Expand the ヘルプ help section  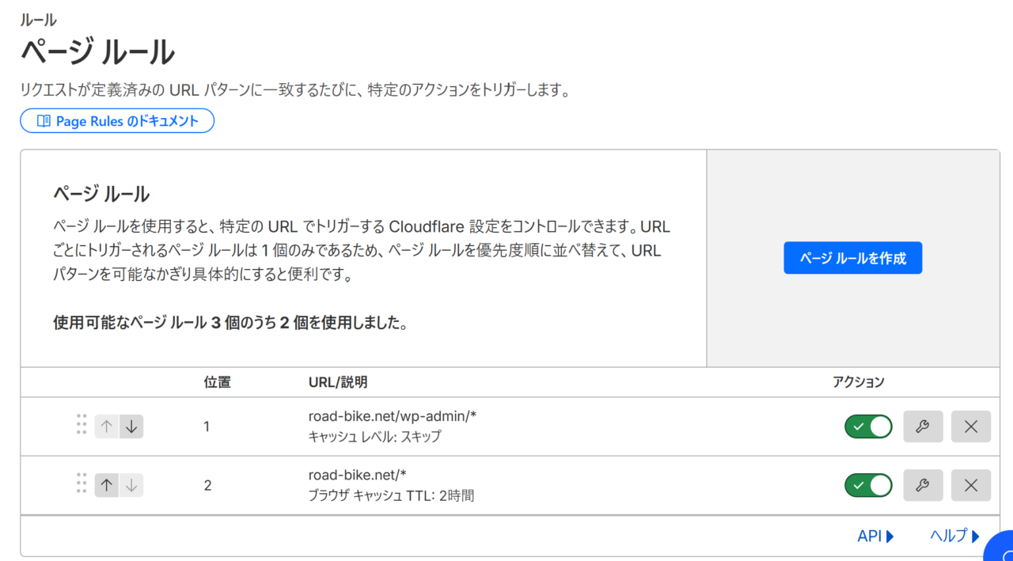[x=954, y=536]
